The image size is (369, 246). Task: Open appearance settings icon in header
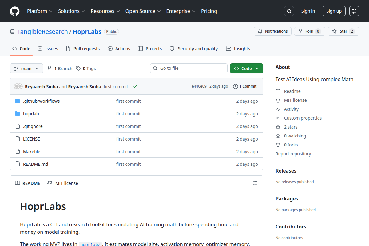tap(354, 11)
